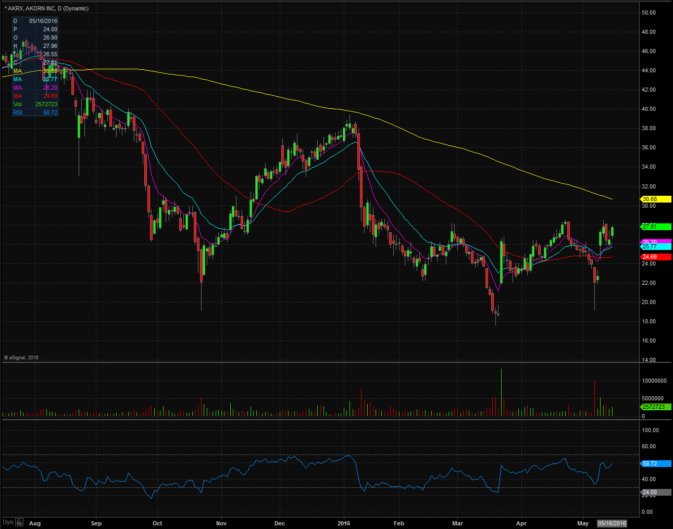Click the 50.00 price scale label
Viewport: 673px width, 529px height.
649,12
